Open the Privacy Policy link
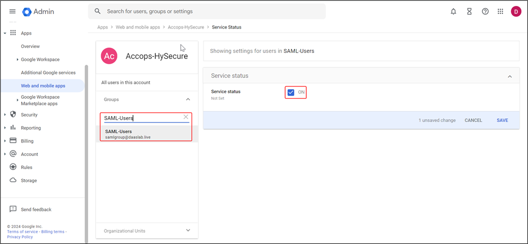This screenshot has width=528, height=244. (x=20, y=237)
